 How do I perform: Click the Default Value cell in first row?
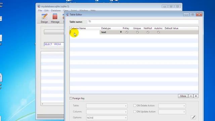(181, 32)
